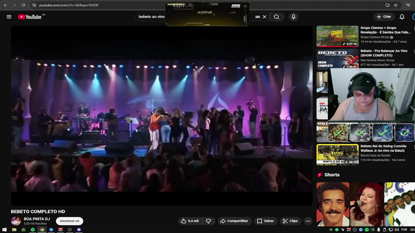The width and height of the screenshot is (415, 233).
Task: Open Nas Nuvens Music Group channel
Action: pos(377,60)
